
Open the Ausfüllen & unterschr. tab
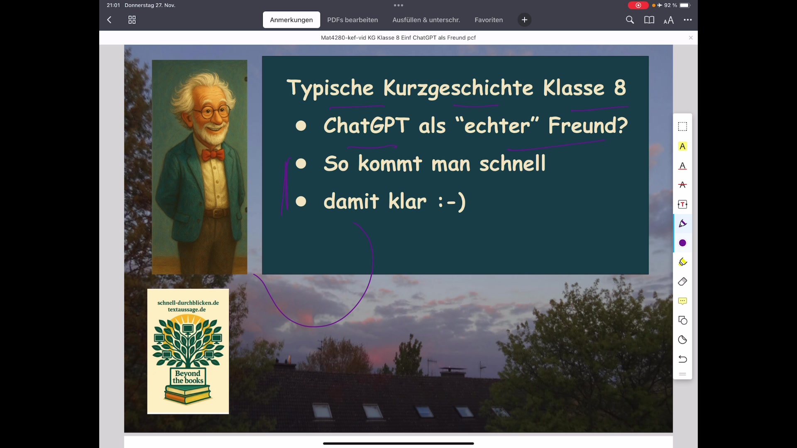pos(426,19)
